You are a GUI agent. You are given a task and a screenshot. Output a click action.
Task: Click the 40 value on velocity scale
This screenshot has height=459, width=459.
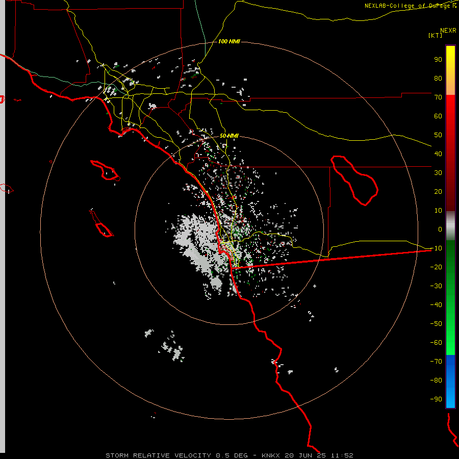pyautogui.click(x=438, y=154)
